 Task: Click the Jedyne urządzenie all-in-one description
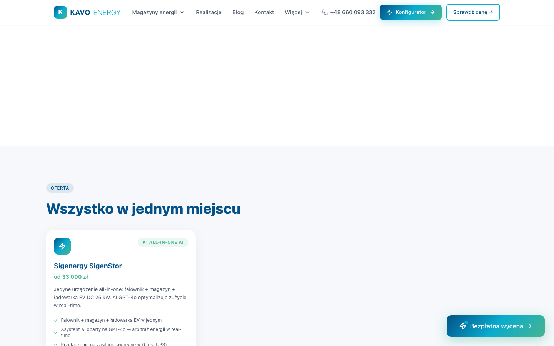coord(120,298)
